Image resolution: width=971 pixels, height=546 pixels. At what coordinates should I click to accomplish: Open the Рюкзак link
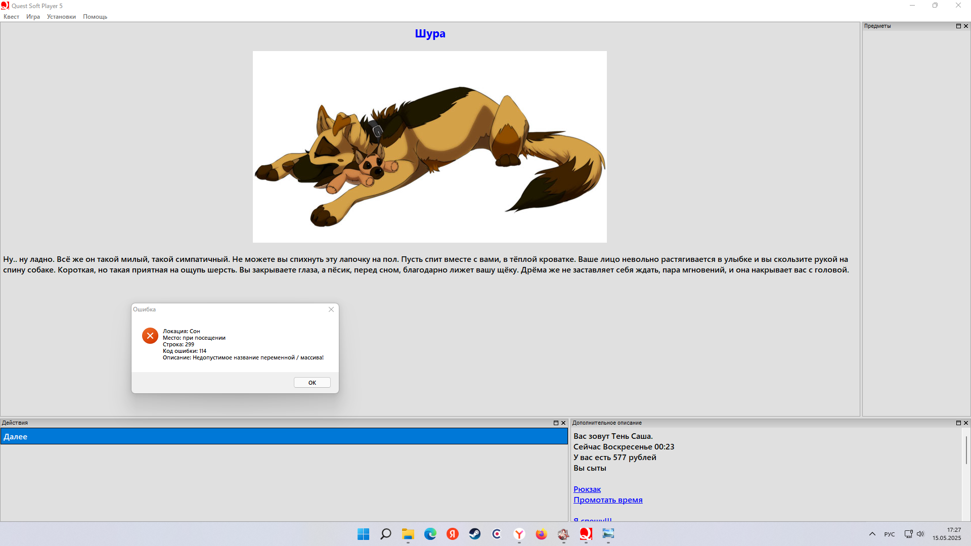[587, 489]
